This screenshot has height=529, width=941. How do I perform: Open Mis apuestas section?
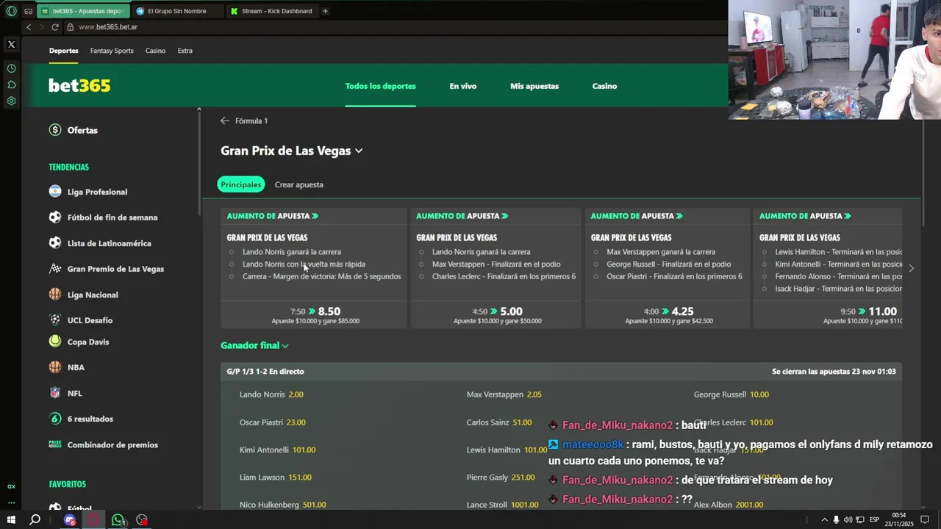(x=534, y=86)
